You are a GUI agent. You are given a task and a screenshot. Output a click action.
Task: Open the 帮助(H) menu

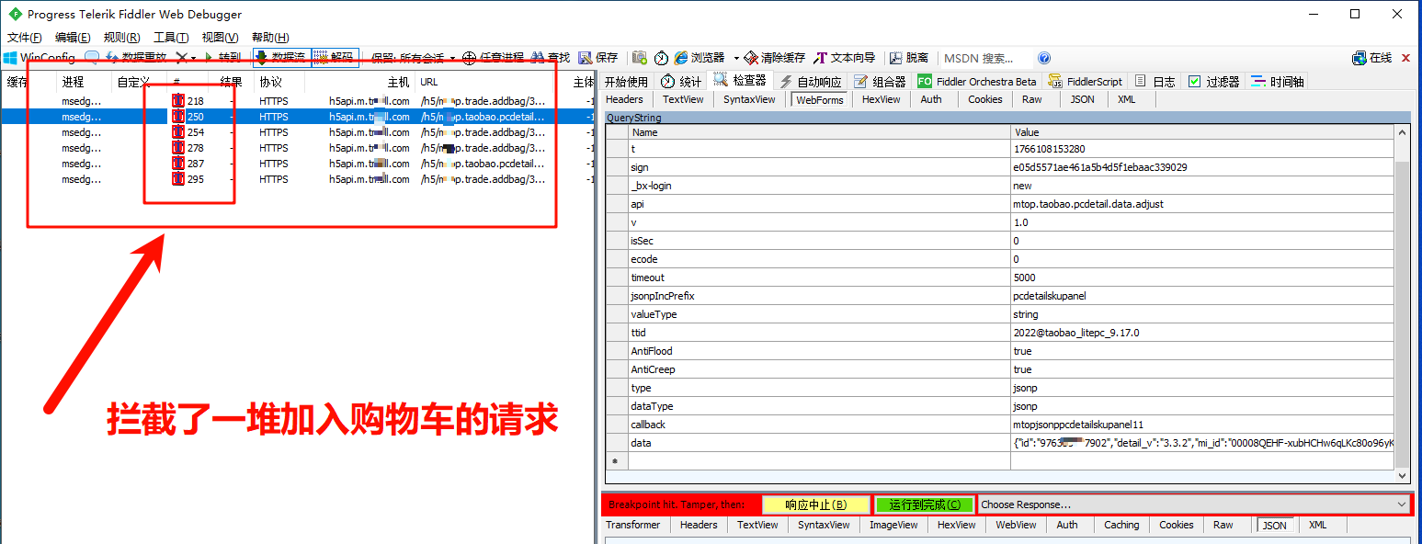(270, 38)
